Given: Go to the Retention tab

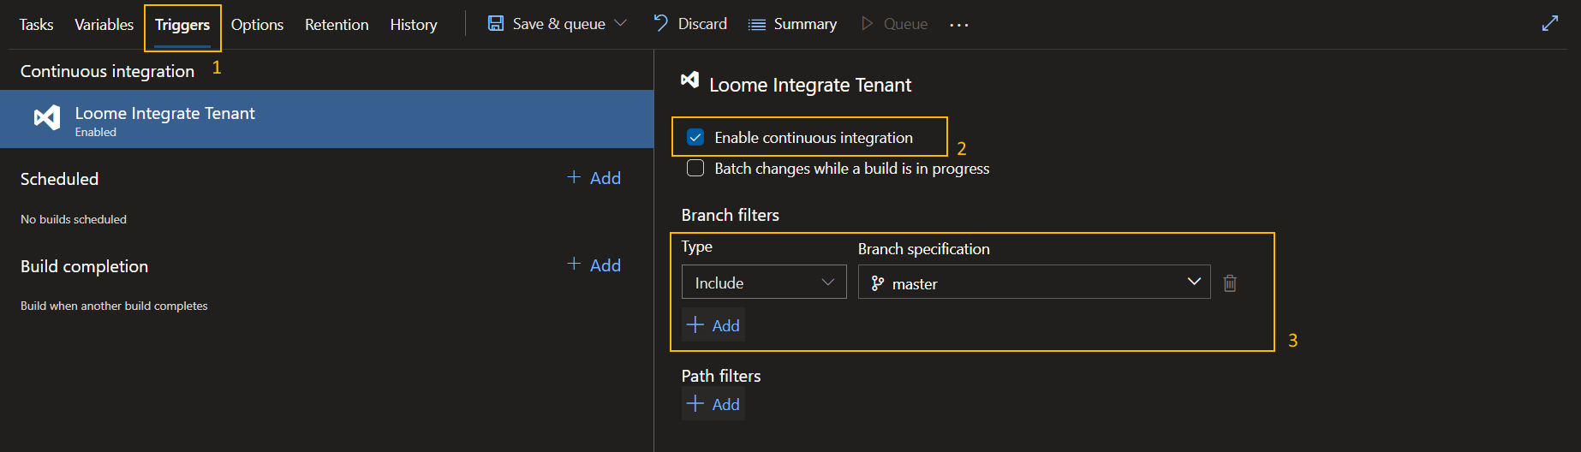Looking at the screenshot, I should (337, 25).
